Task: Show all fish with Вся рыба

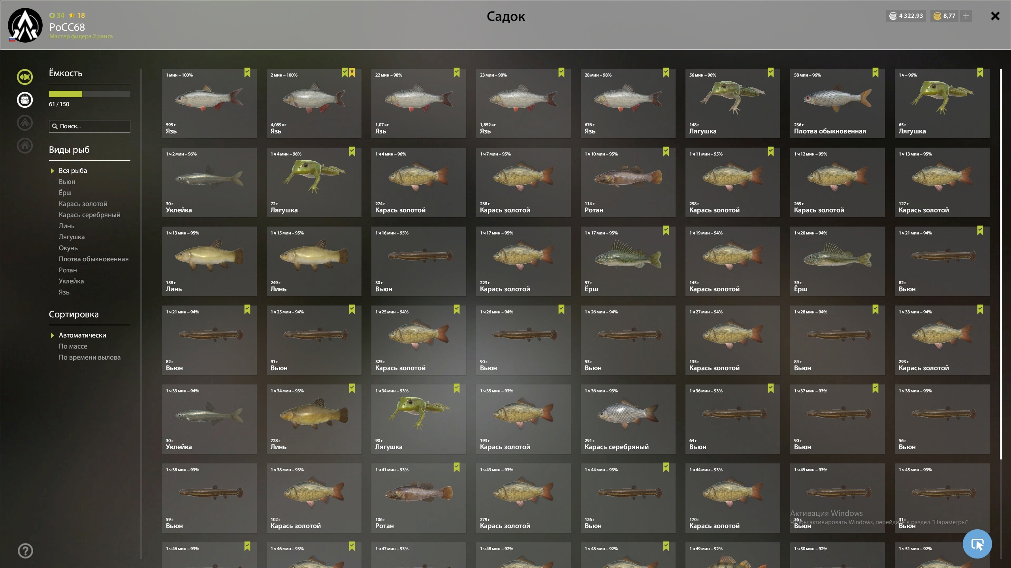Action: (73, 171)
